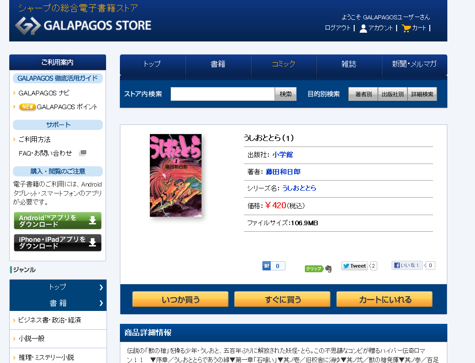Select 推理・ミステリー小説 genre
475x363 pixels.
(46, 357)
